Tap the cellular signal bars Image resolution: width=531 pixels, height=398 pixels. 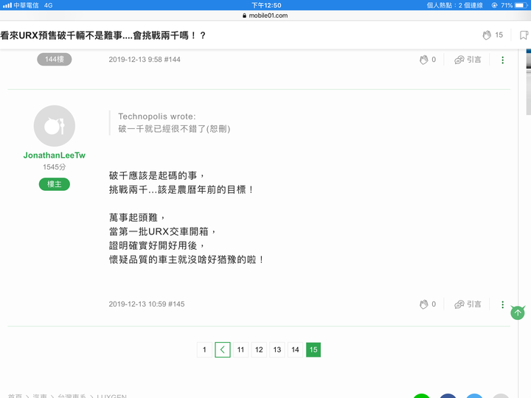point(7,5)
